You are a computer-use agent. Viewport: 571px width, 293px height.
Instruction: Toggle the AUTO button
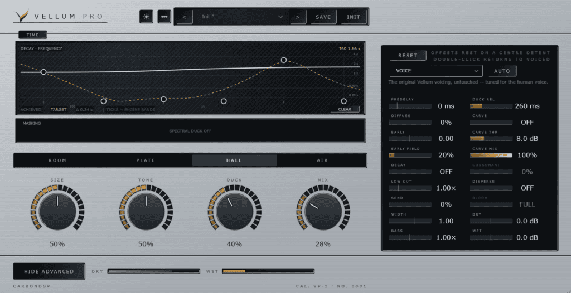(502, 71)
